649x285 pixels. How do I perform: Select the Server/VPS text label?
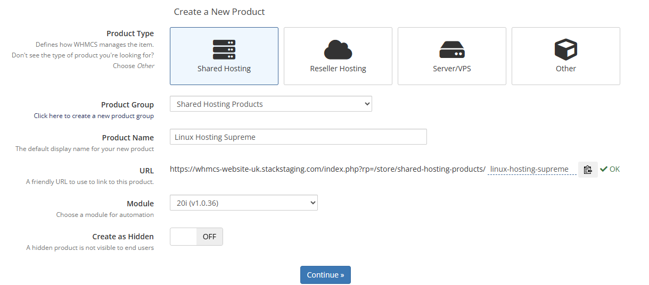pyautogui.click(x=451, y=69)
